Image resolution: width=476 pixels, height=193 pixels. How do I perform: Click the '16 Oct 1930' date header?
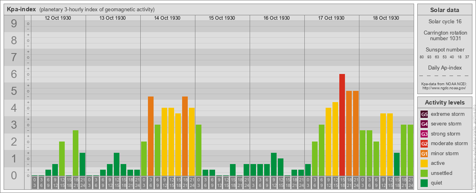pos(277,18)
